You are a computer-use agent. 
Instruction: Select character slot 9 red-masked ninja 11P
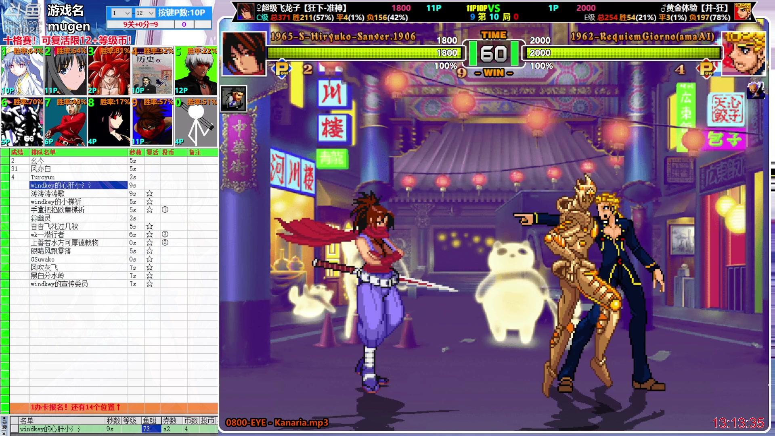152,122
